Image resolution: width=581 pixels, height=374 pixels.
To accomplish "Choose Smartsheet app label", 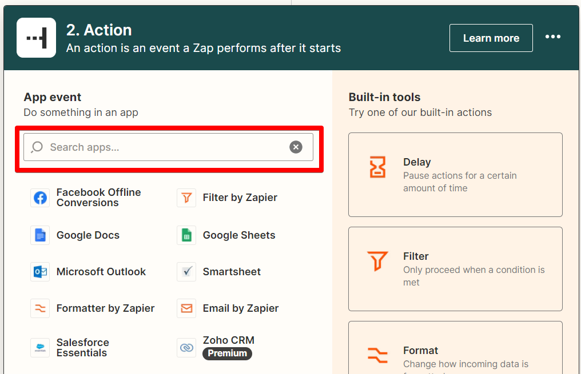I will [x=232, y=272].
